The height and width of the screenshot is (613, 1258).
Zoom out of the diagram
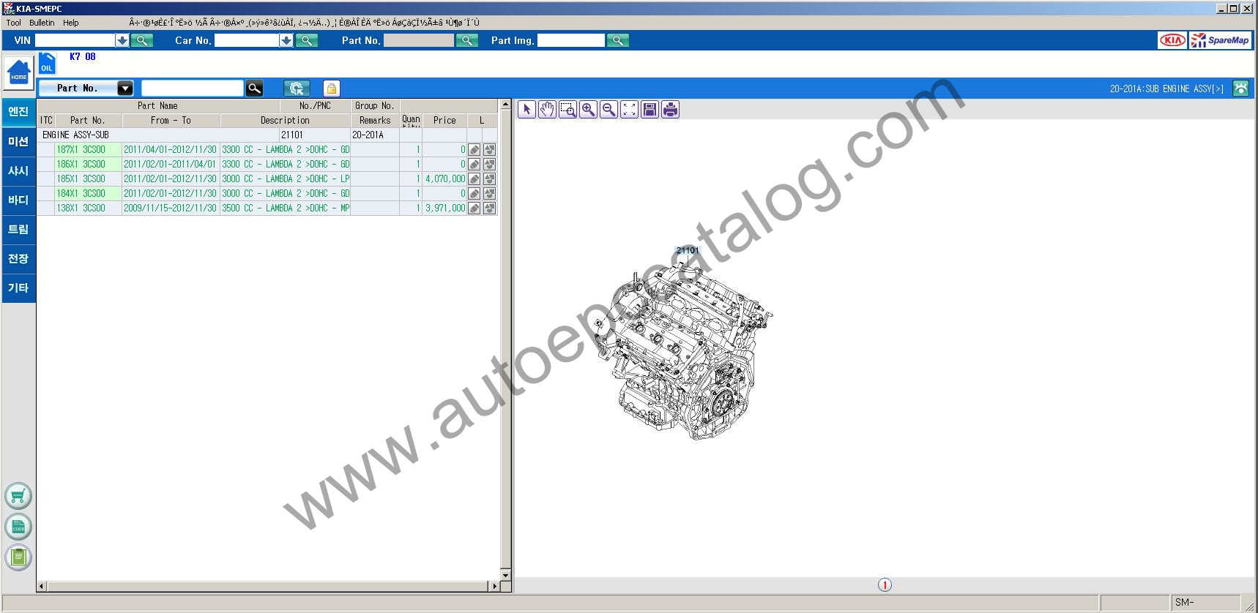click(608, 110)
